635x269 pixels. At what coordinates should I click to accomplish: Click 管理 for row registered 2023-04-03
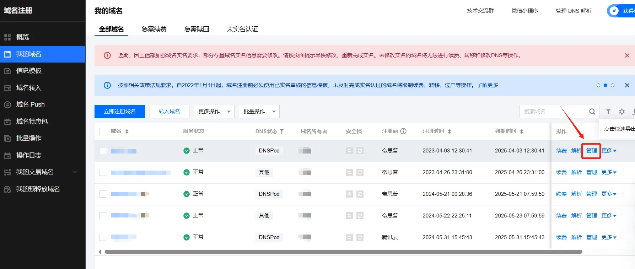pos(592,151)
